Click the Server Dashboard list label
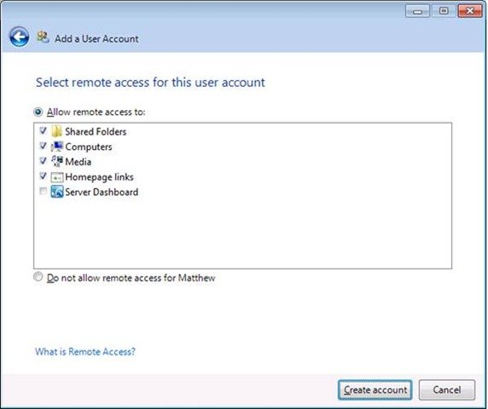The height and width of the screenshot is (409, 488). [102, 192]
